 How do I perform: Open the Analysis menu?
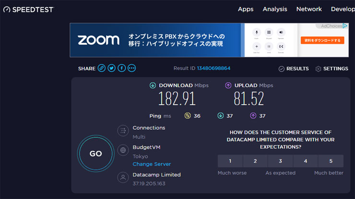[x=275, y=9]
